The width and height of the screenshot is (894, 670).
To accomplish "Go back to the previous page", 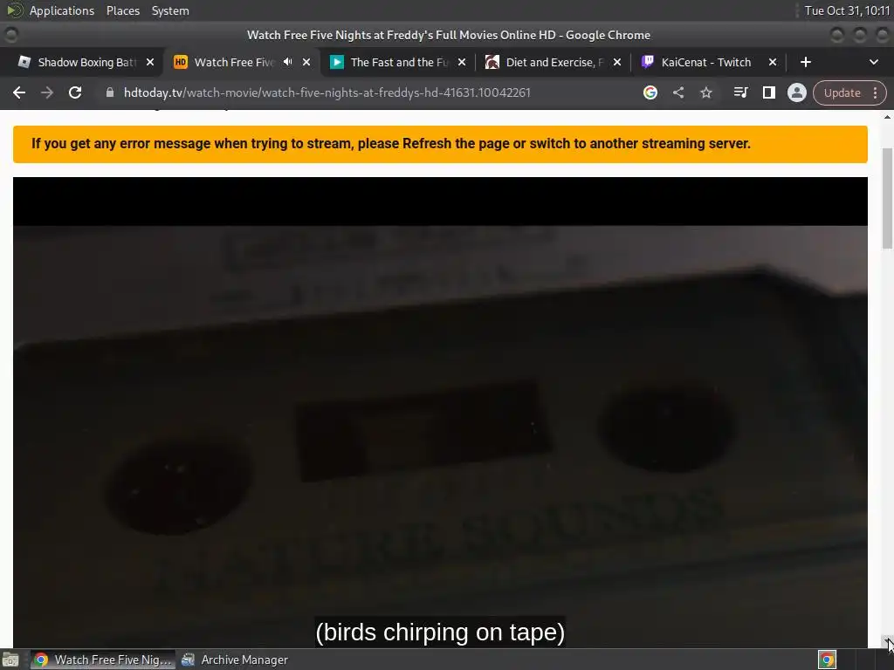I will coord(19,92).
